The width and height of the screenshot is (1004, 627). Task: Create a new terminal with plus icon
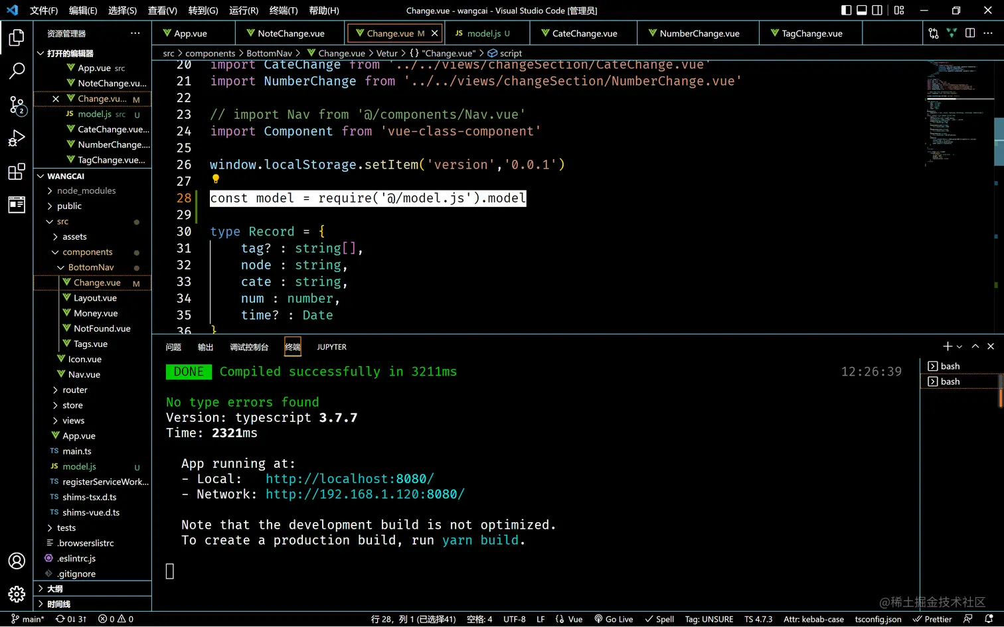[948, 346]
